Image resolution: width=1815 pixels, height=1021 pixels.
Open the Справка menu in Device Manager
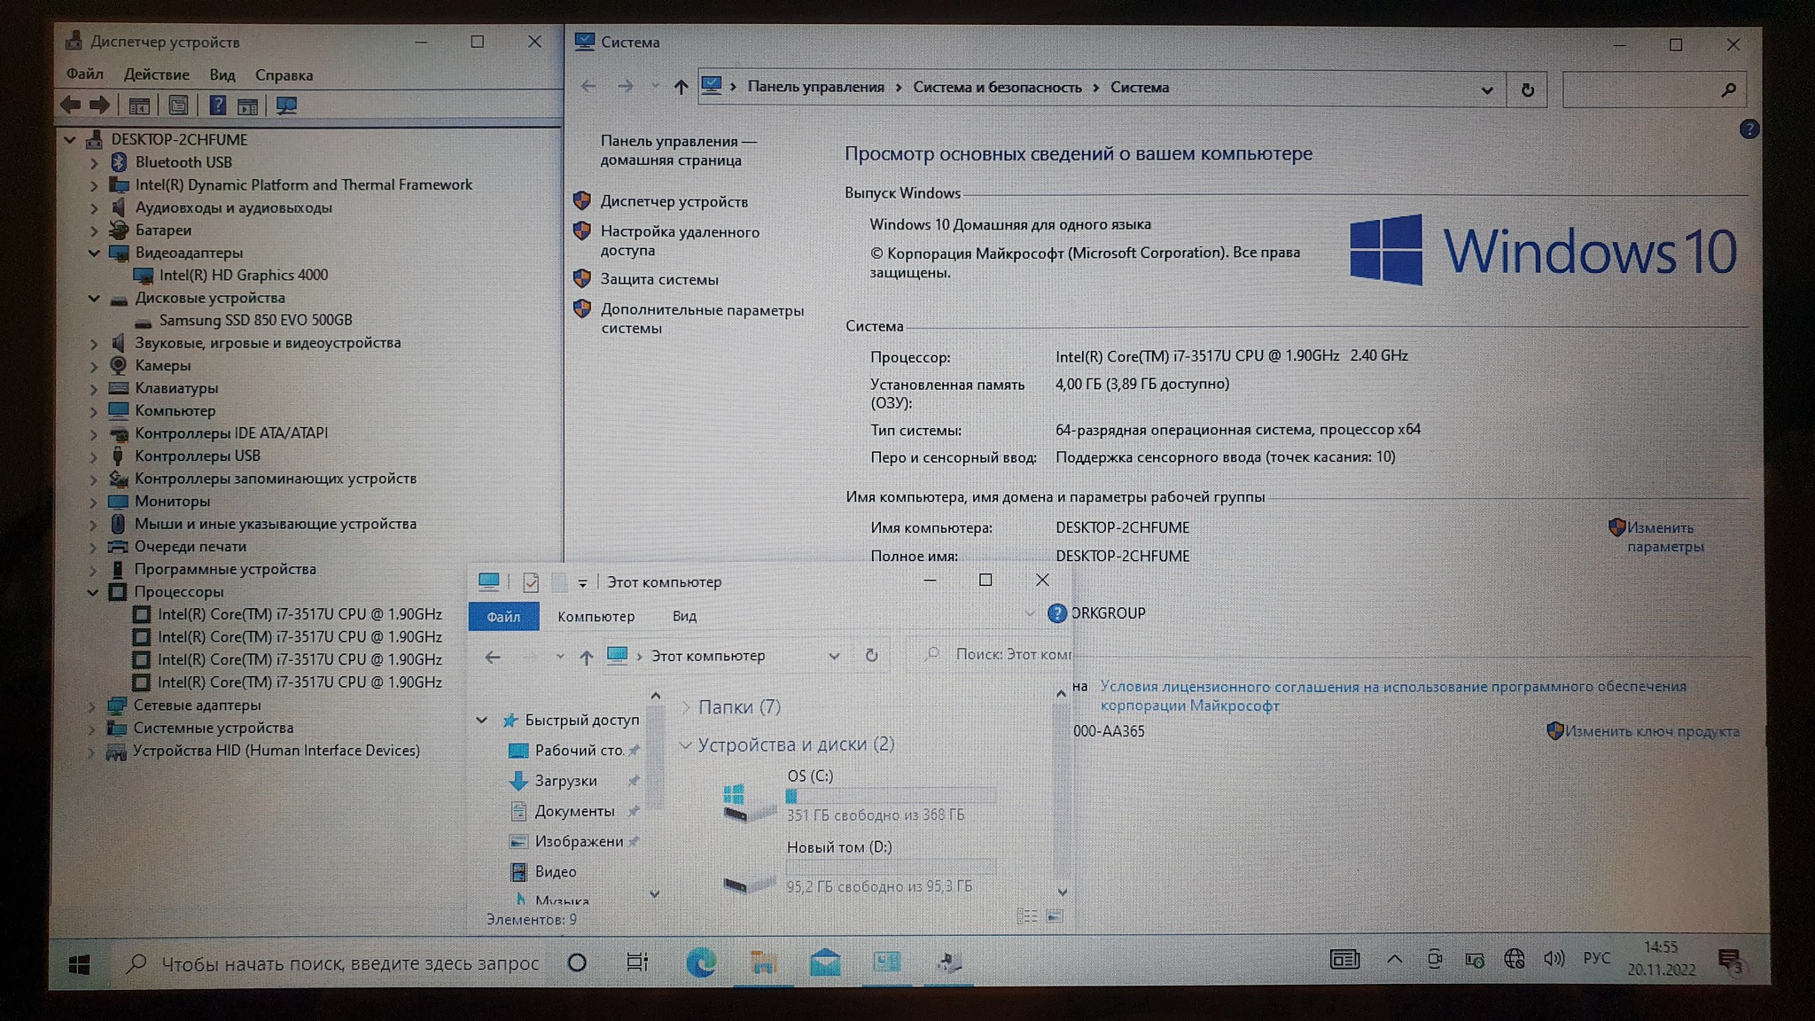point(284,74)
